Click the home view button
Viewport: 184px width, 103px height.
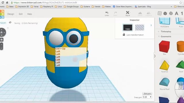pyautogui.click(x=1, y=32)
